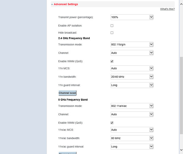The image size is (183, 154).
Task: Open the What's this? help link
Action: click(x=167, y=9)
